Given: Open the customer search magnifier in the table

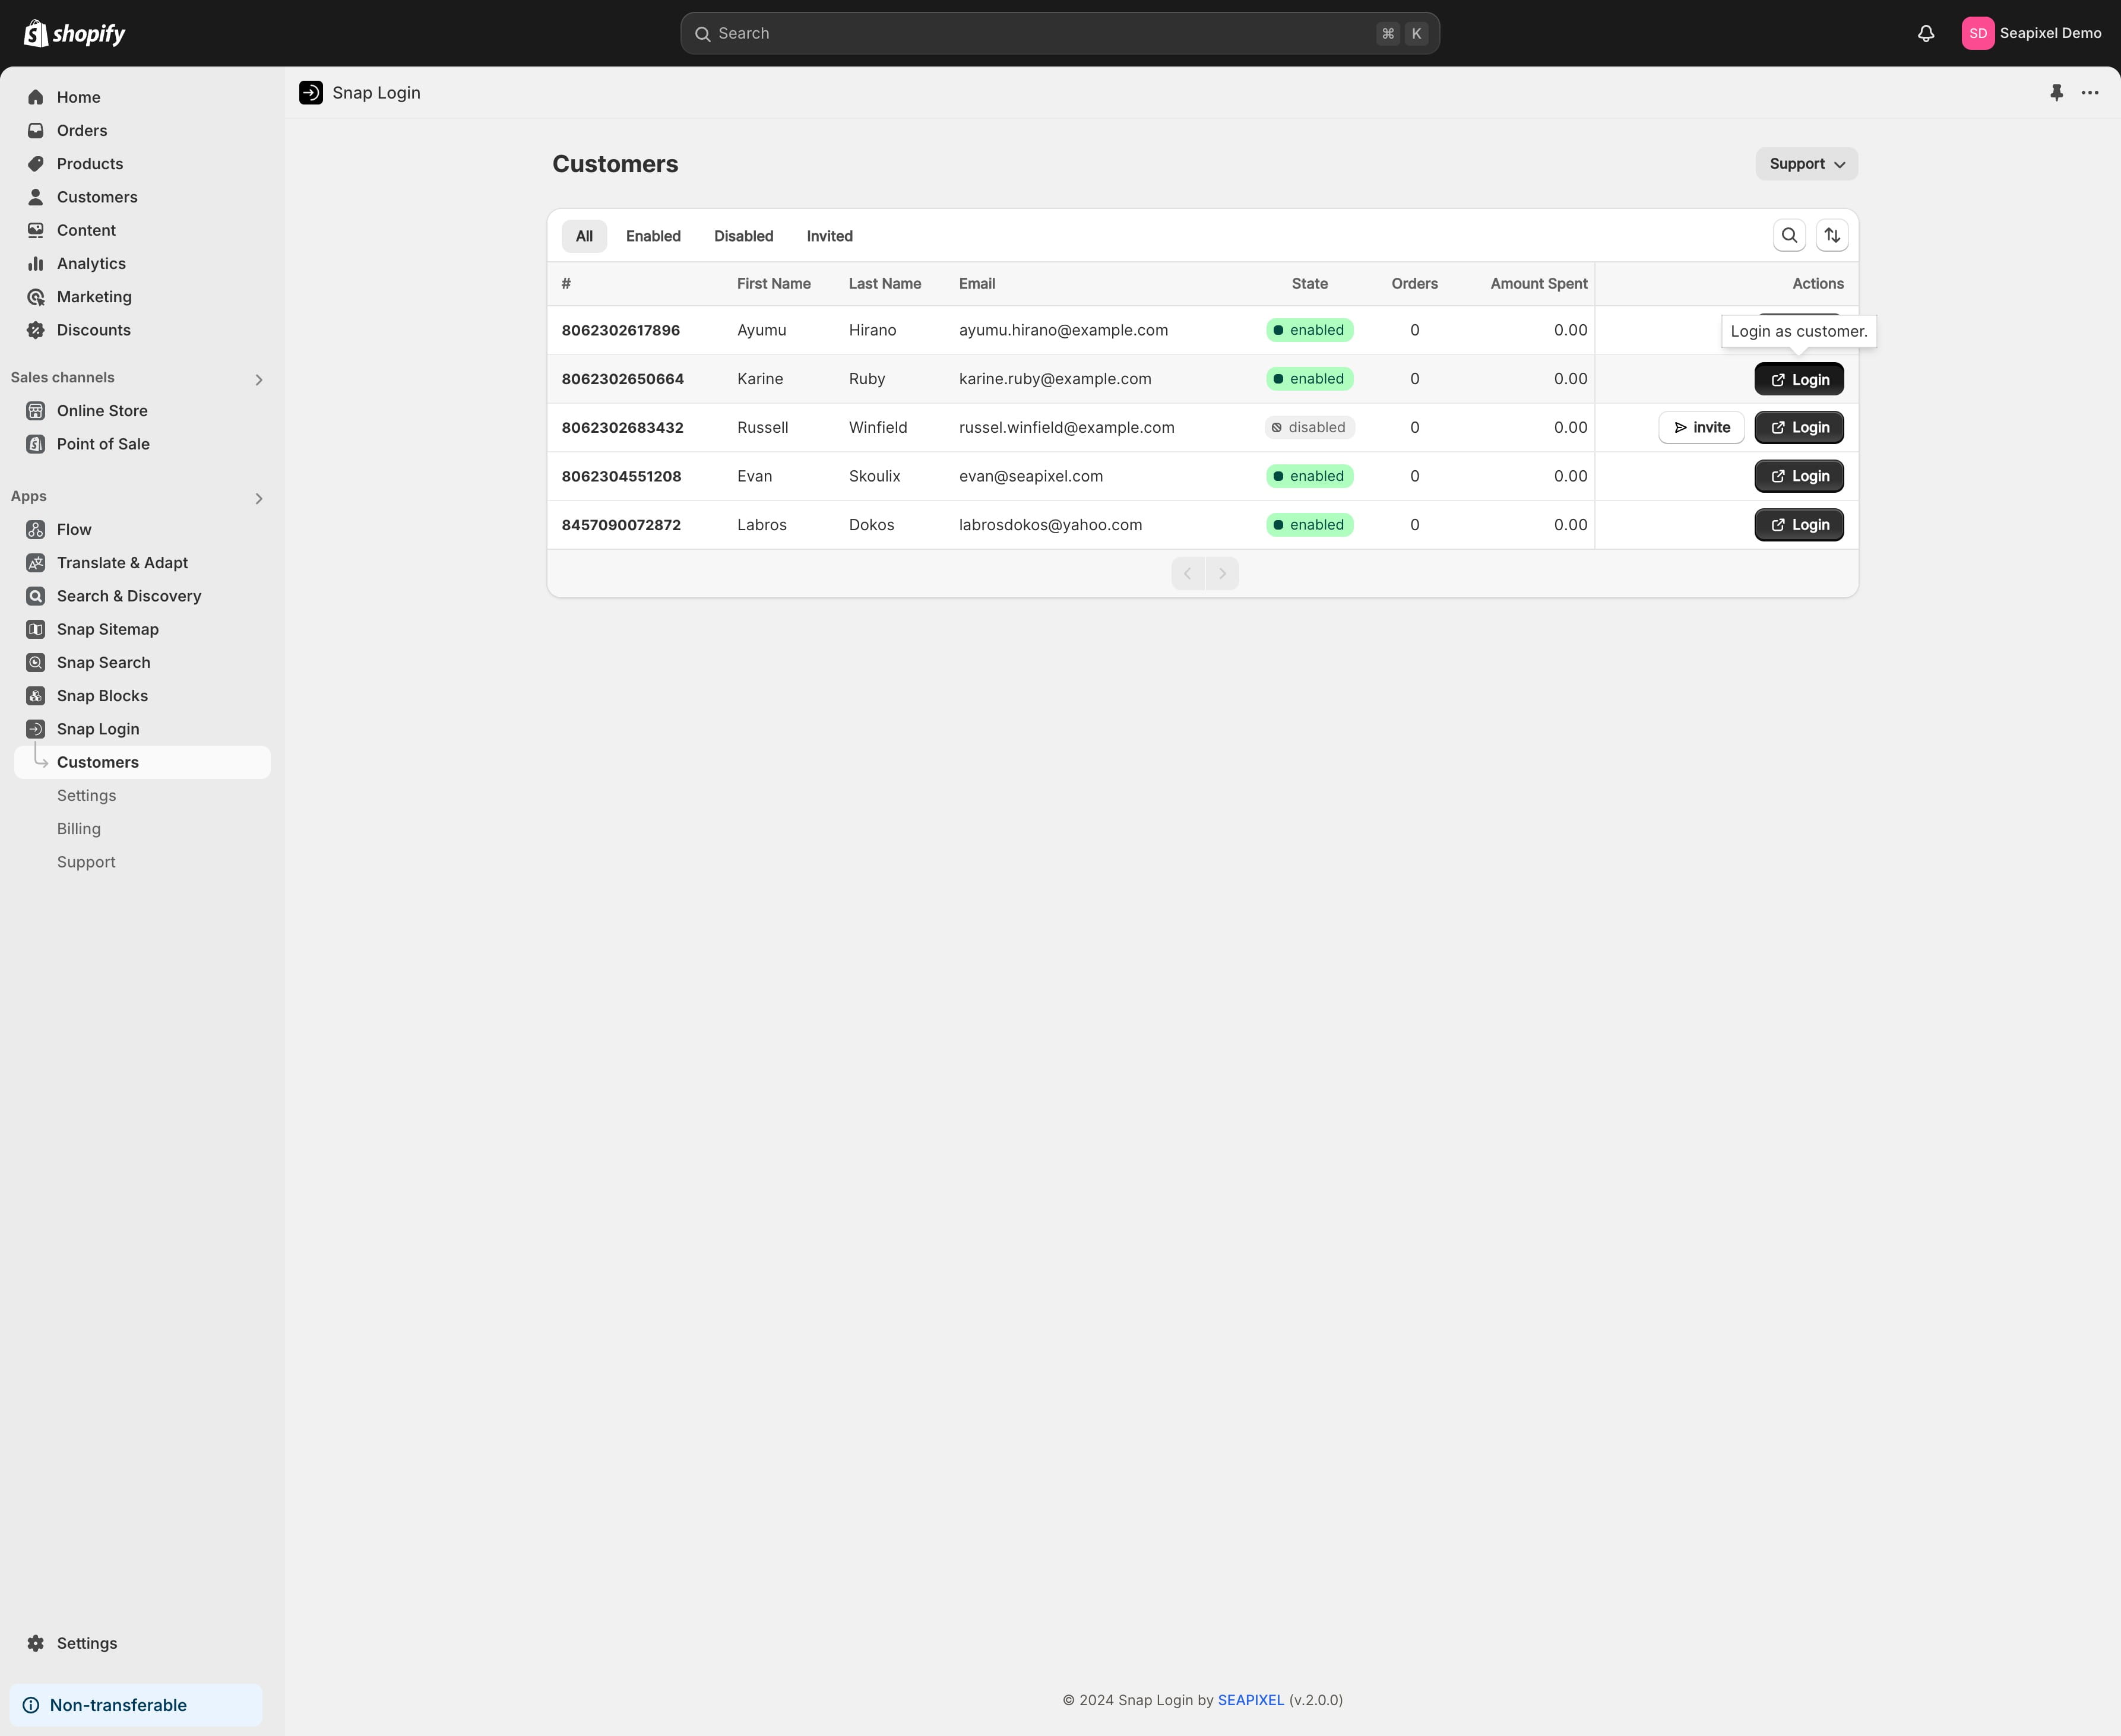Looking at the screenshot, I should [x=1789, y=235].
